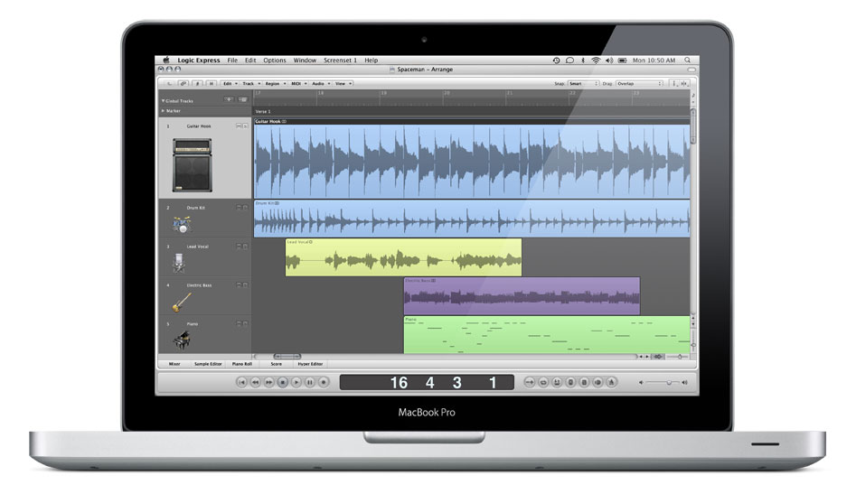
Task: Adjust the master volume slider
Action: pyautogui.click(x=671, y=383)
